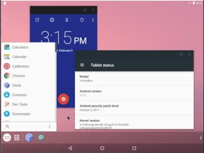The height and width of the screenshot is (153, 204).
Task: Launch Calculator from the app list
Action: pyautogui.click(x=28, y=47)
